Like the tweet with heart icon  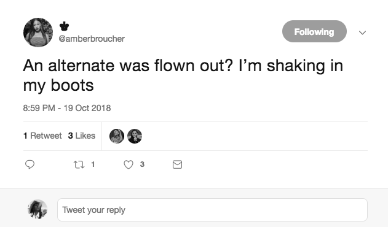[x=129, y=164]
